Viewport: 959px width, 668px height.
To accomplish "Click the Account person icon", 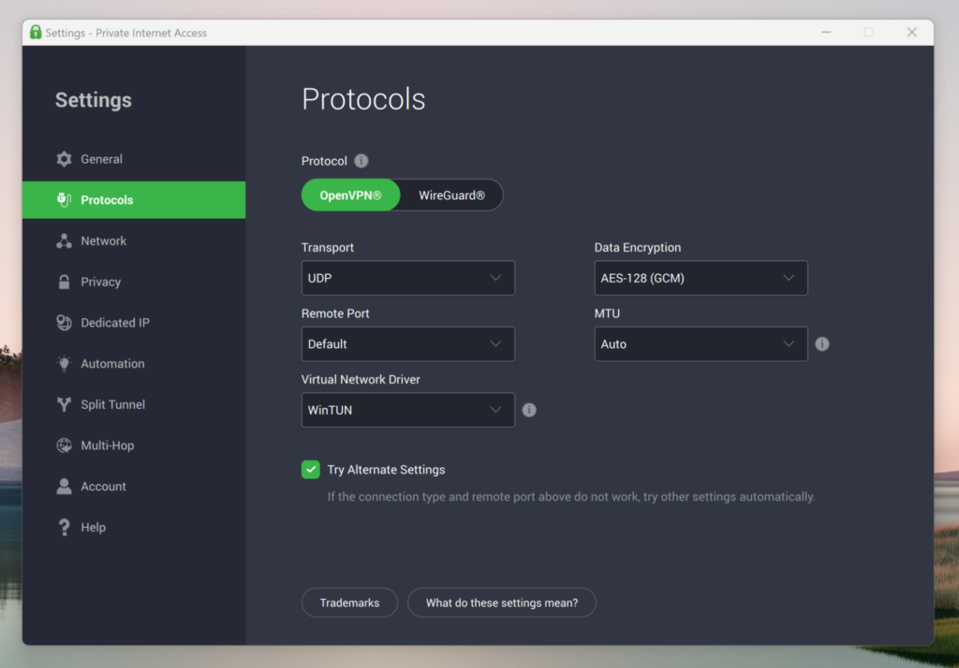I will pos(64,486).
